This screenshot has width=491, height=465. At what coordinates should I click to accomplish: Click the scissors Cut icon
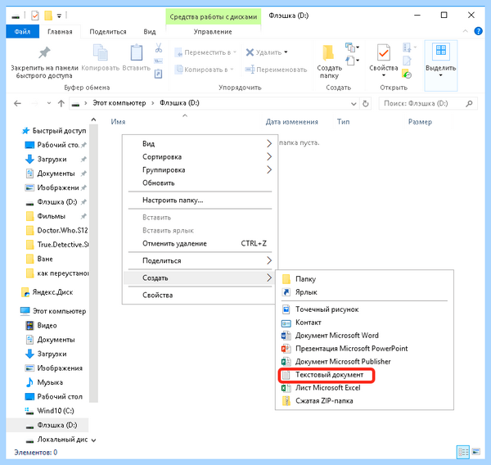click(x=159, y=48)
